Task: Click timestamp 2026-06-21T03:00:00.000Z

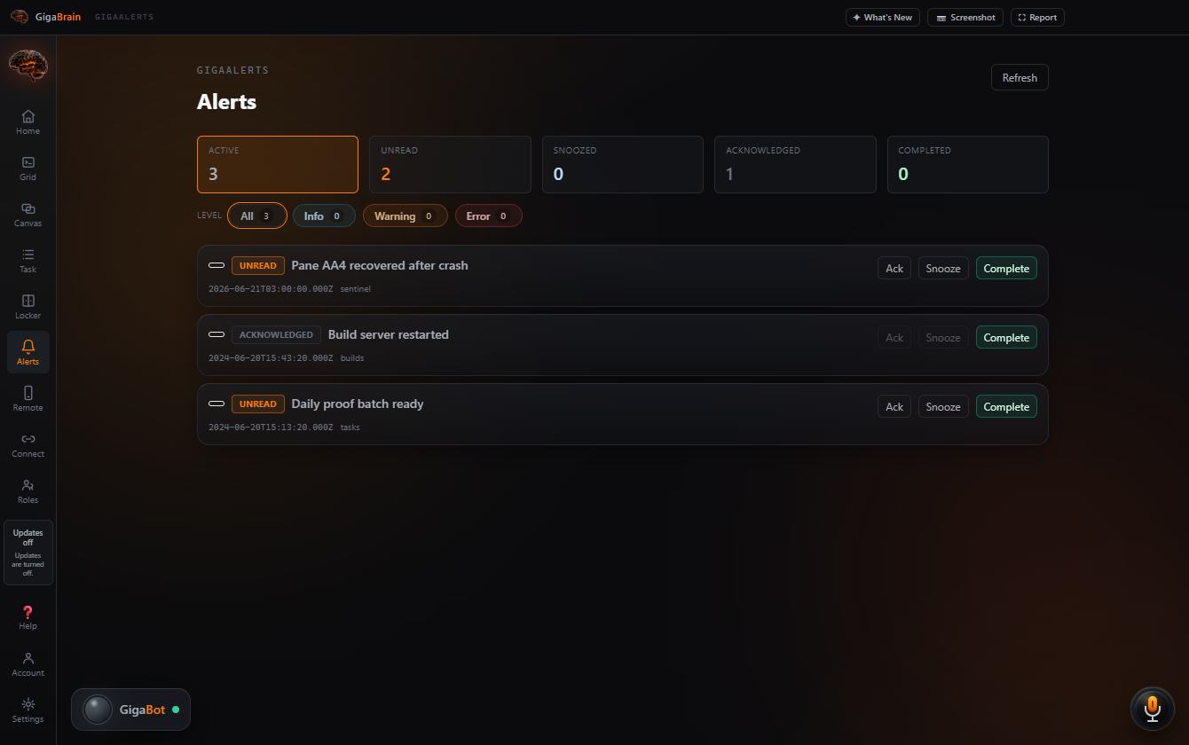Action: click(271, 289)
